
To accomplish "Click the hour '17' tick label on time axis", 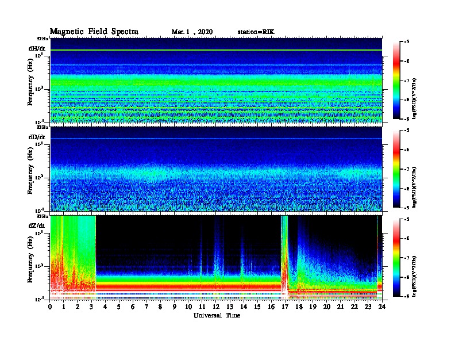I will [x=285, y=307].
